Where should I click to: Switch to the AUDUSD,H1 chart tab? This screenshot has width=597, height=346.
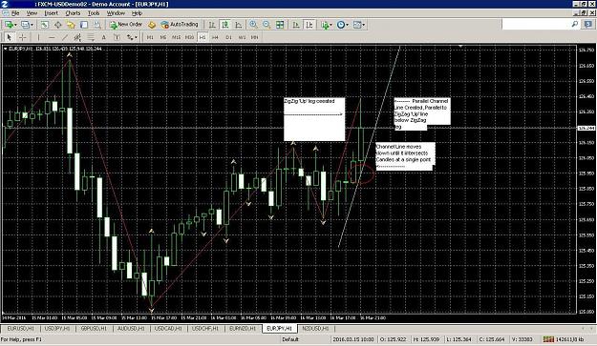click(x=131, y=329)
